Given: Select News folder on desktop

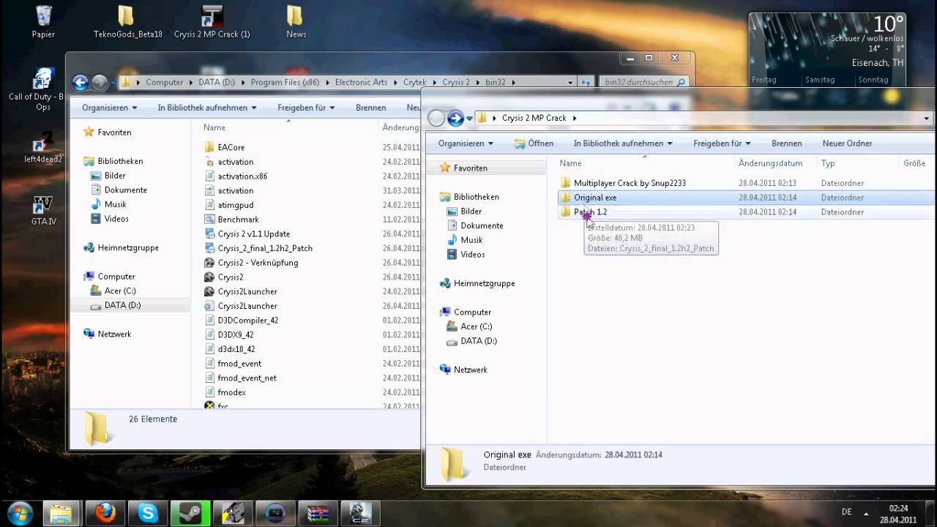Looking at the screenshot, I should pyautogui.click(x=296, y=22).
